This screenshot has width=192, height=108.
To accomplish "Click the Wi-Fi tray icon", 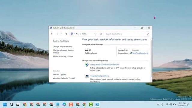I will coord(167,104).
